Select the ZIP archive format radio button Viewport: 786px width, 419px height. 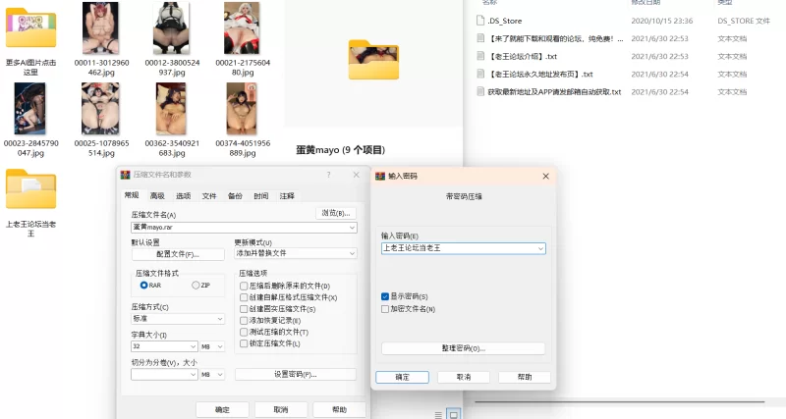click(x=196, y=285)
